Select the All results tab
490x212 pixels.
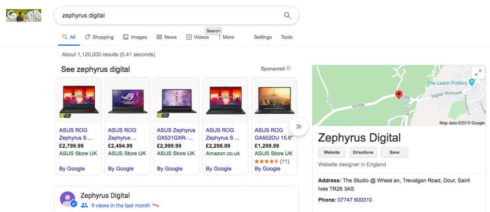tap(69, 37)
